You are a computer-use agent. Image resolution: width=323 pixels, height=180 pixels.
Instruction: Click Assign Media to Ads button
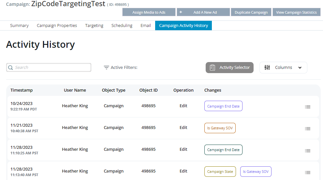click(149, 12)
